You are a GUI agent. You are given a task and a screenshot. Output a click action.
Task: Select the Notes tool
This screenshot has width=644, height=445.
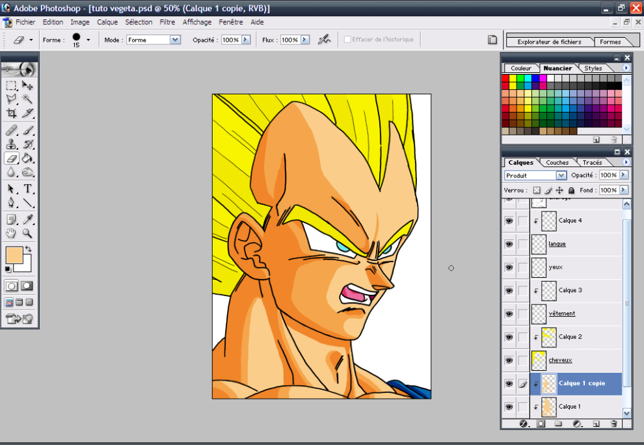pyautogui.click(x=11, y=219)
